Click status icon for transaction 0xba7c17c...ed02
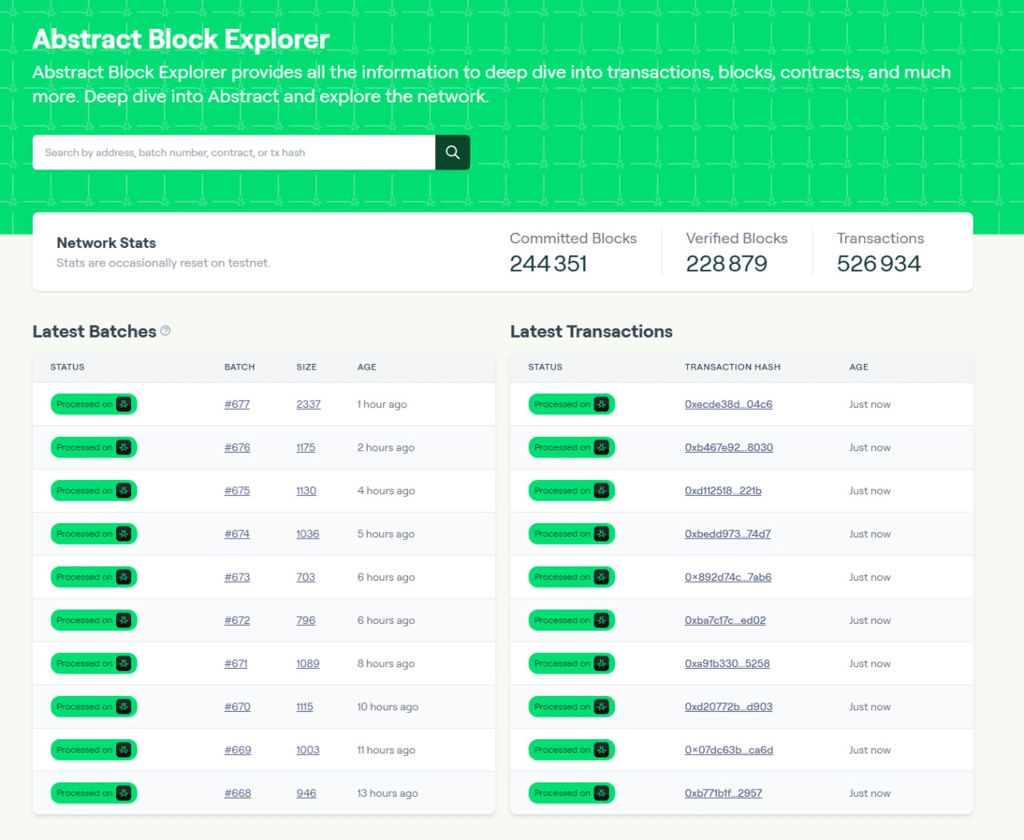 [602, 620]
